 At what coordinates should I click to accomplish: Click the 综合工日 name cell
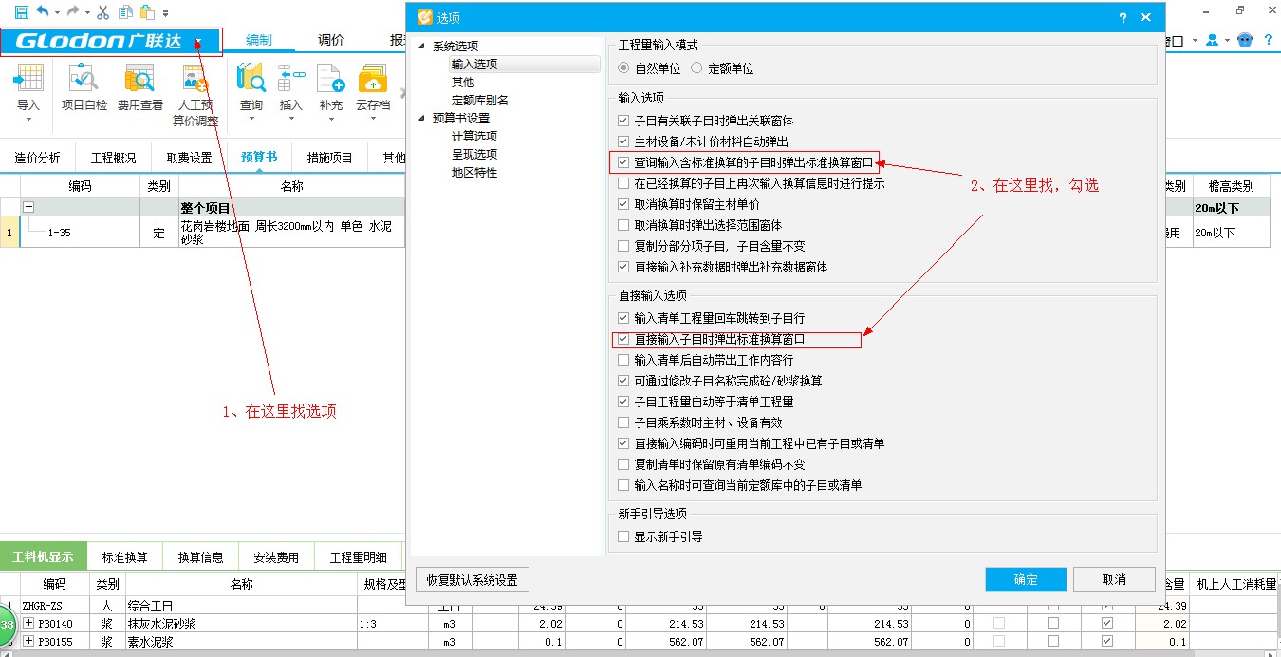click(x=241, y=606)
